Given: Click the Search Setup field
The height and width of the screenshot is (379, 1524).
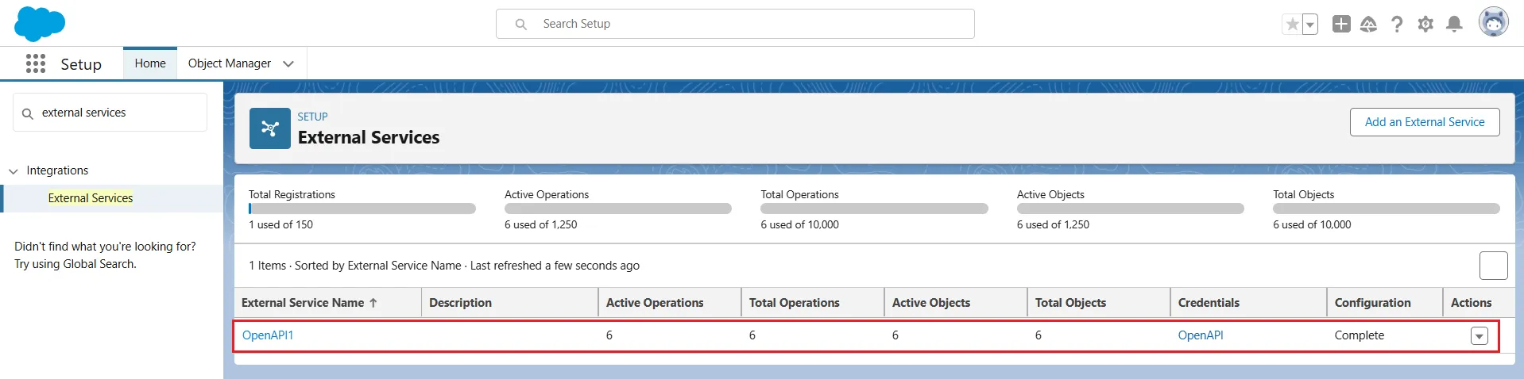Looking at the screenshot, I should click(735, 24).
